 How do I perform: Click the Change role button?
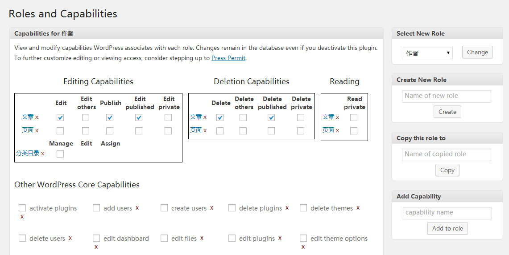[477, 52]
